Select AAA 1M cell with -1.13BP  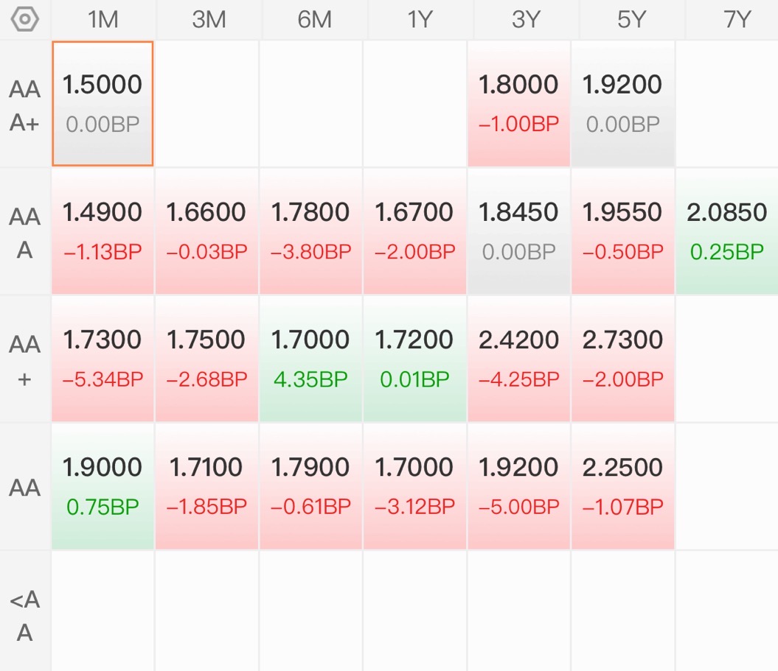coord(103,231)
